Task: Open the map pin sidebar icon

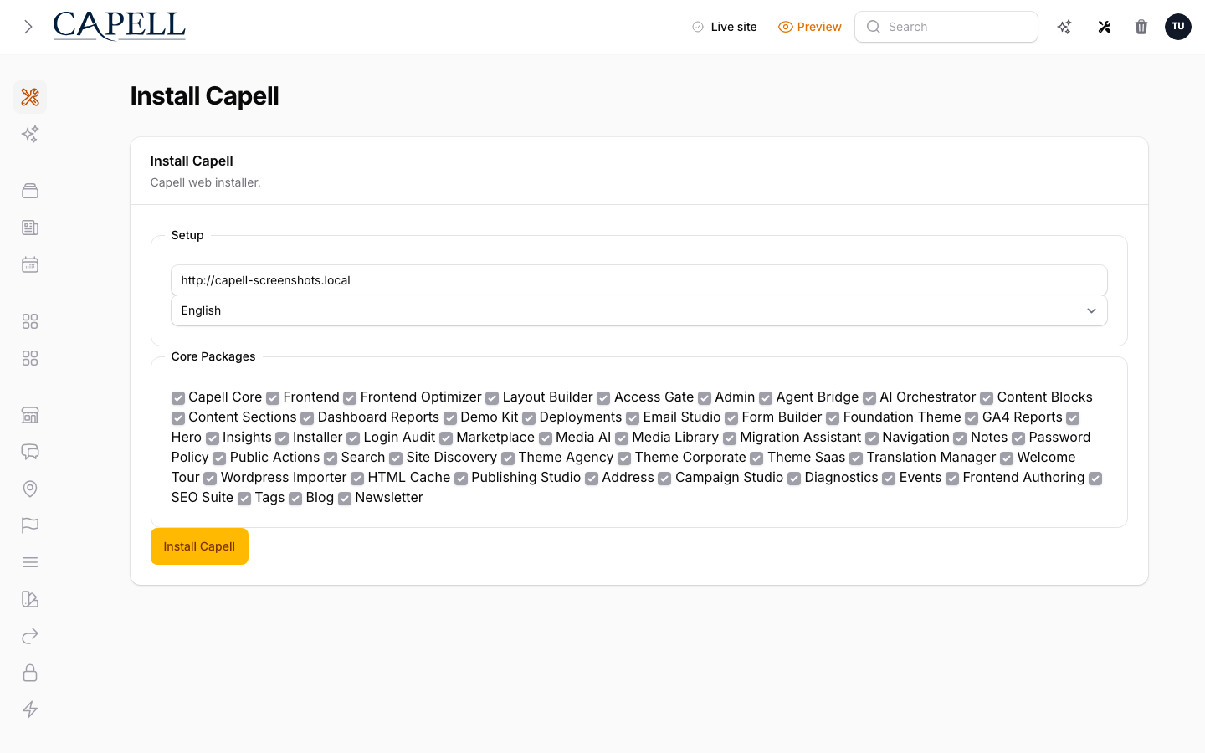Action: coord(30,489)
